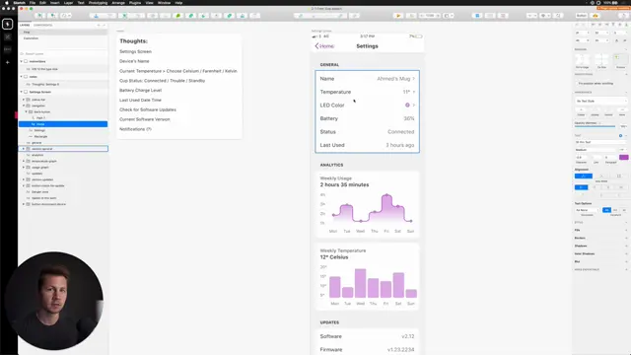
Task: Open the text Decoration dropdown
Action: 587,210
